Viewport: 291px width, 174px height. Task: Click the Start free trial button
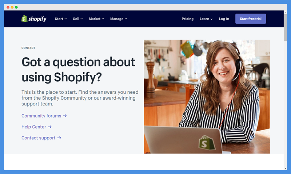(x=251, y=19)
